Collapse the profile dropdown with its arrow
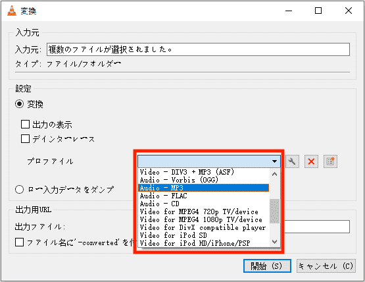This screenshot has height=282, width=365. (274, 161)
